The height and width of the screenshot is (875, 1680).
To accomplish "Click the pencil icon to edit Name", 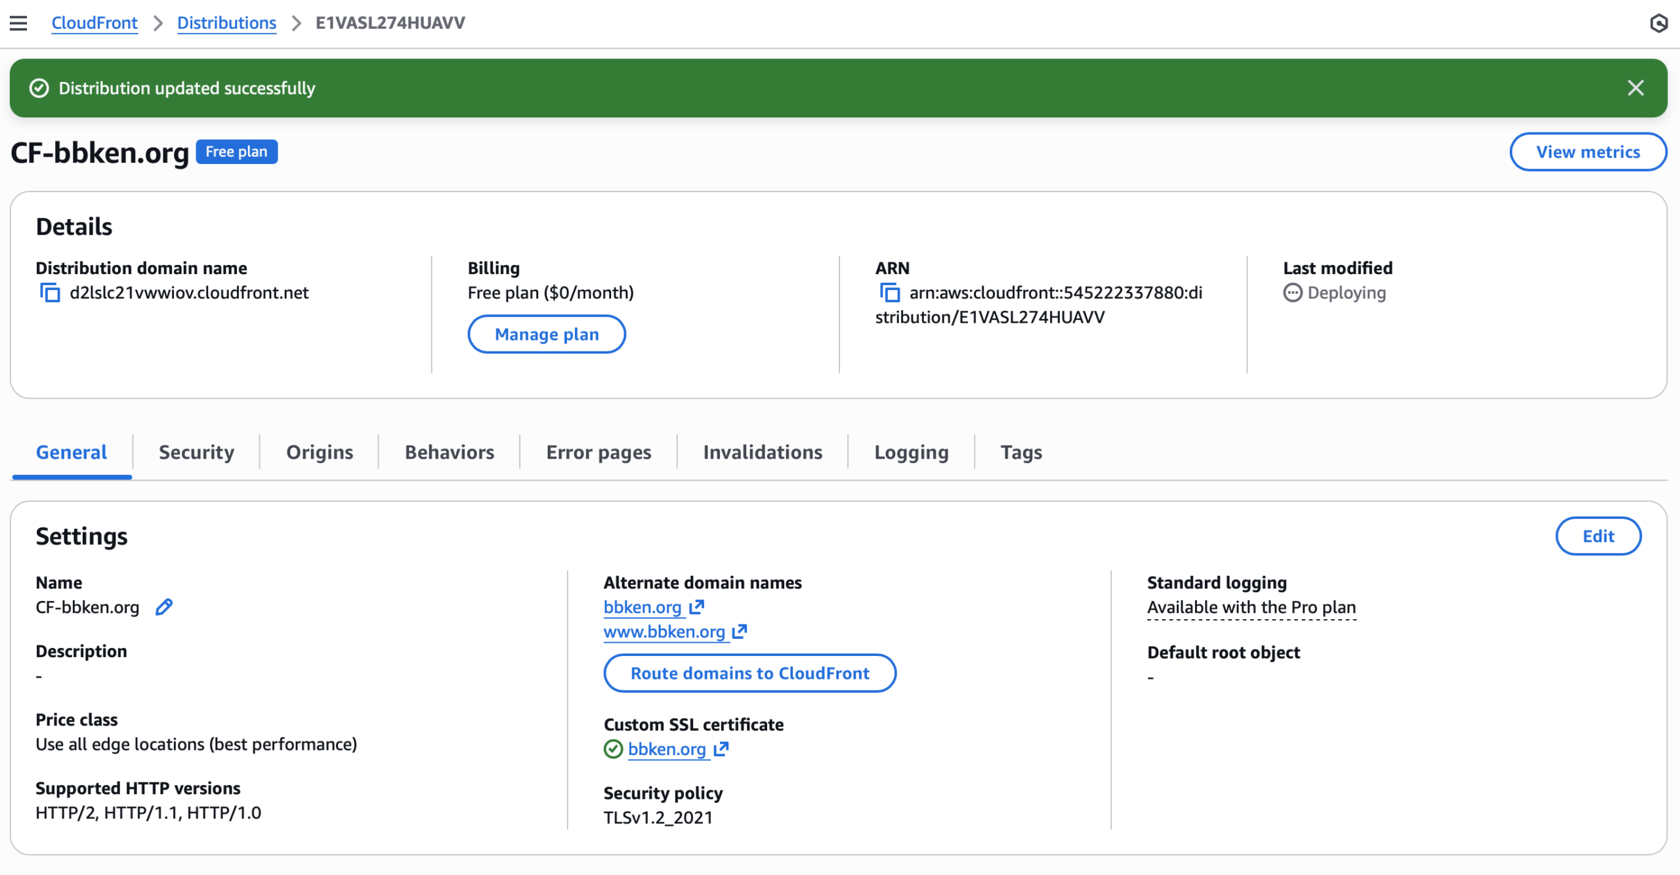I will [x=164, y=607].
